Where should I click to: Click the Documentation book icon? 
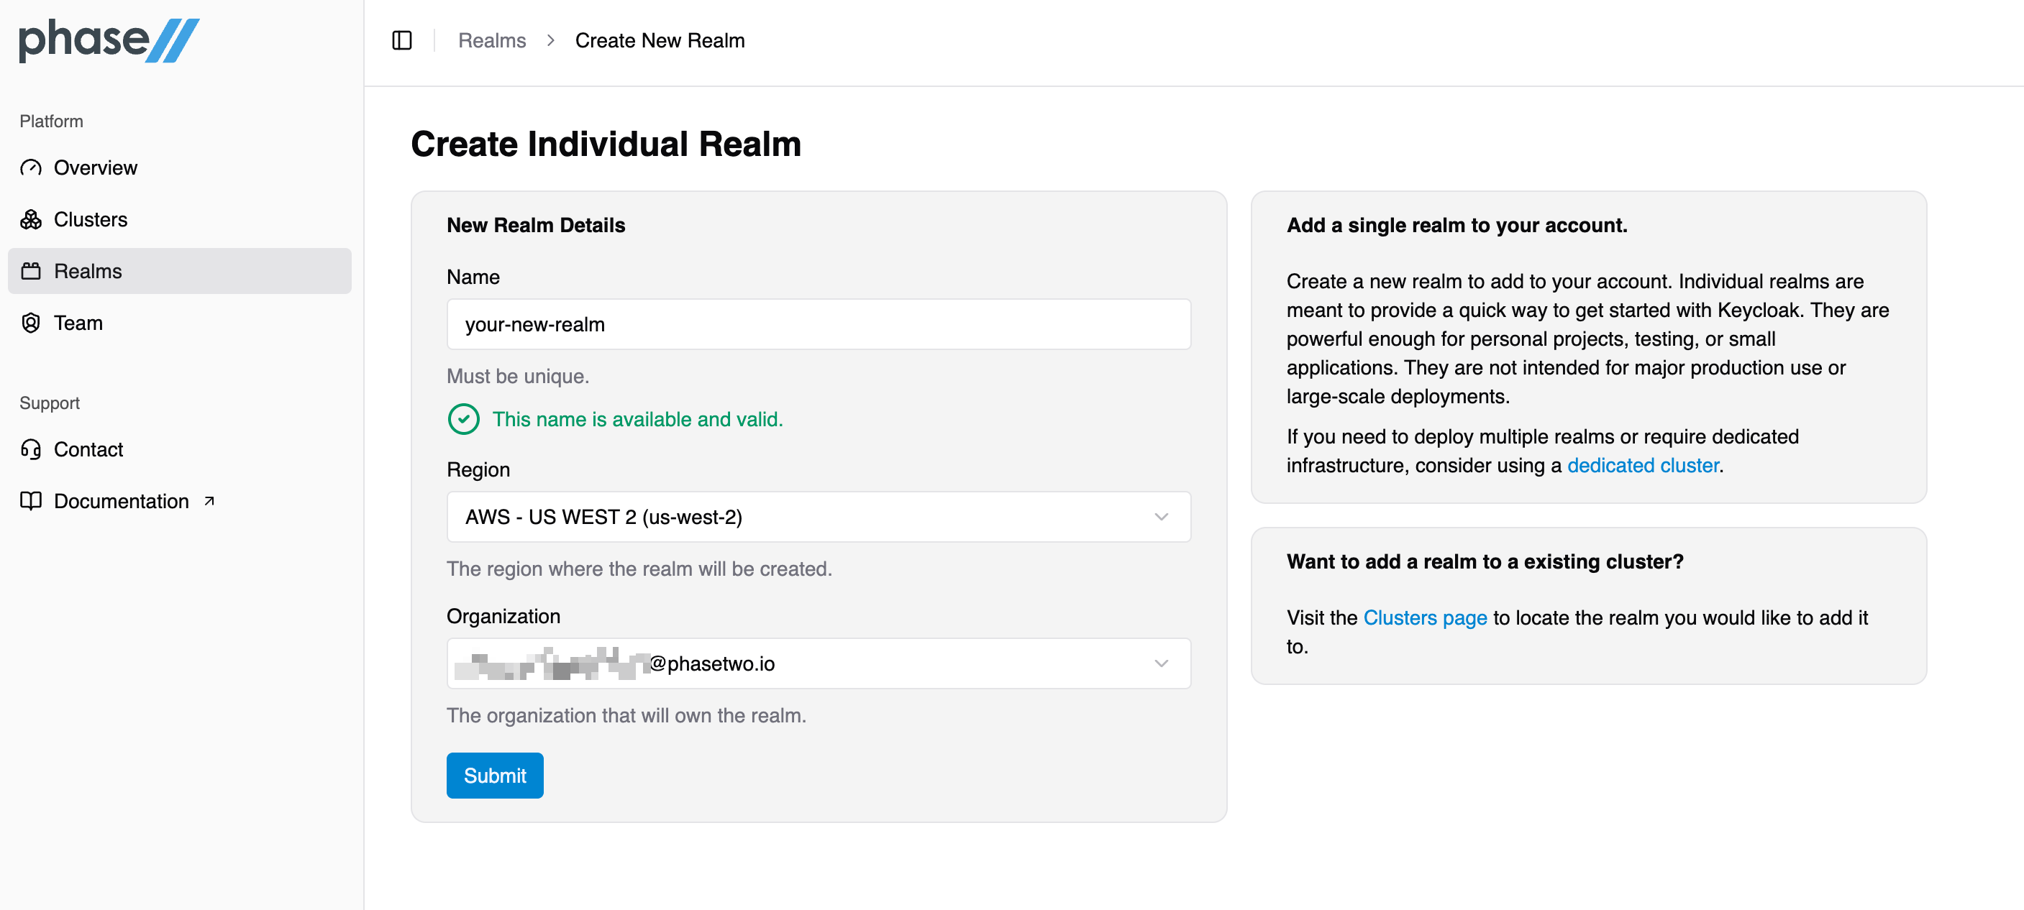(31, 501)
